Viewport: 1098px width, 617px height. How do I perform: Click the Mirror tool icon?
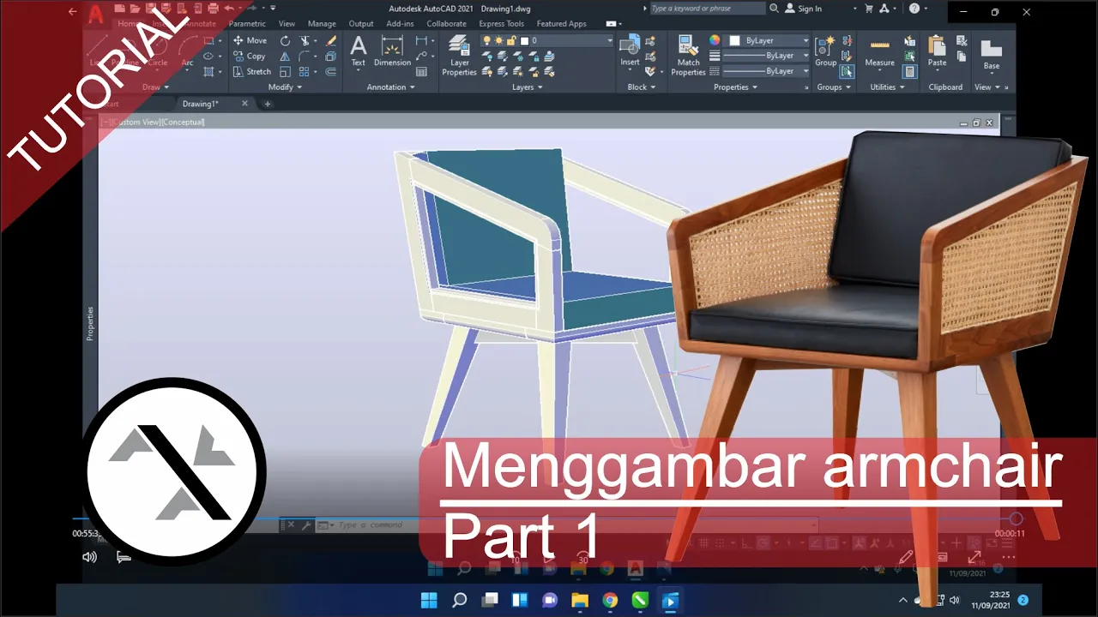[x=285, y=56]
